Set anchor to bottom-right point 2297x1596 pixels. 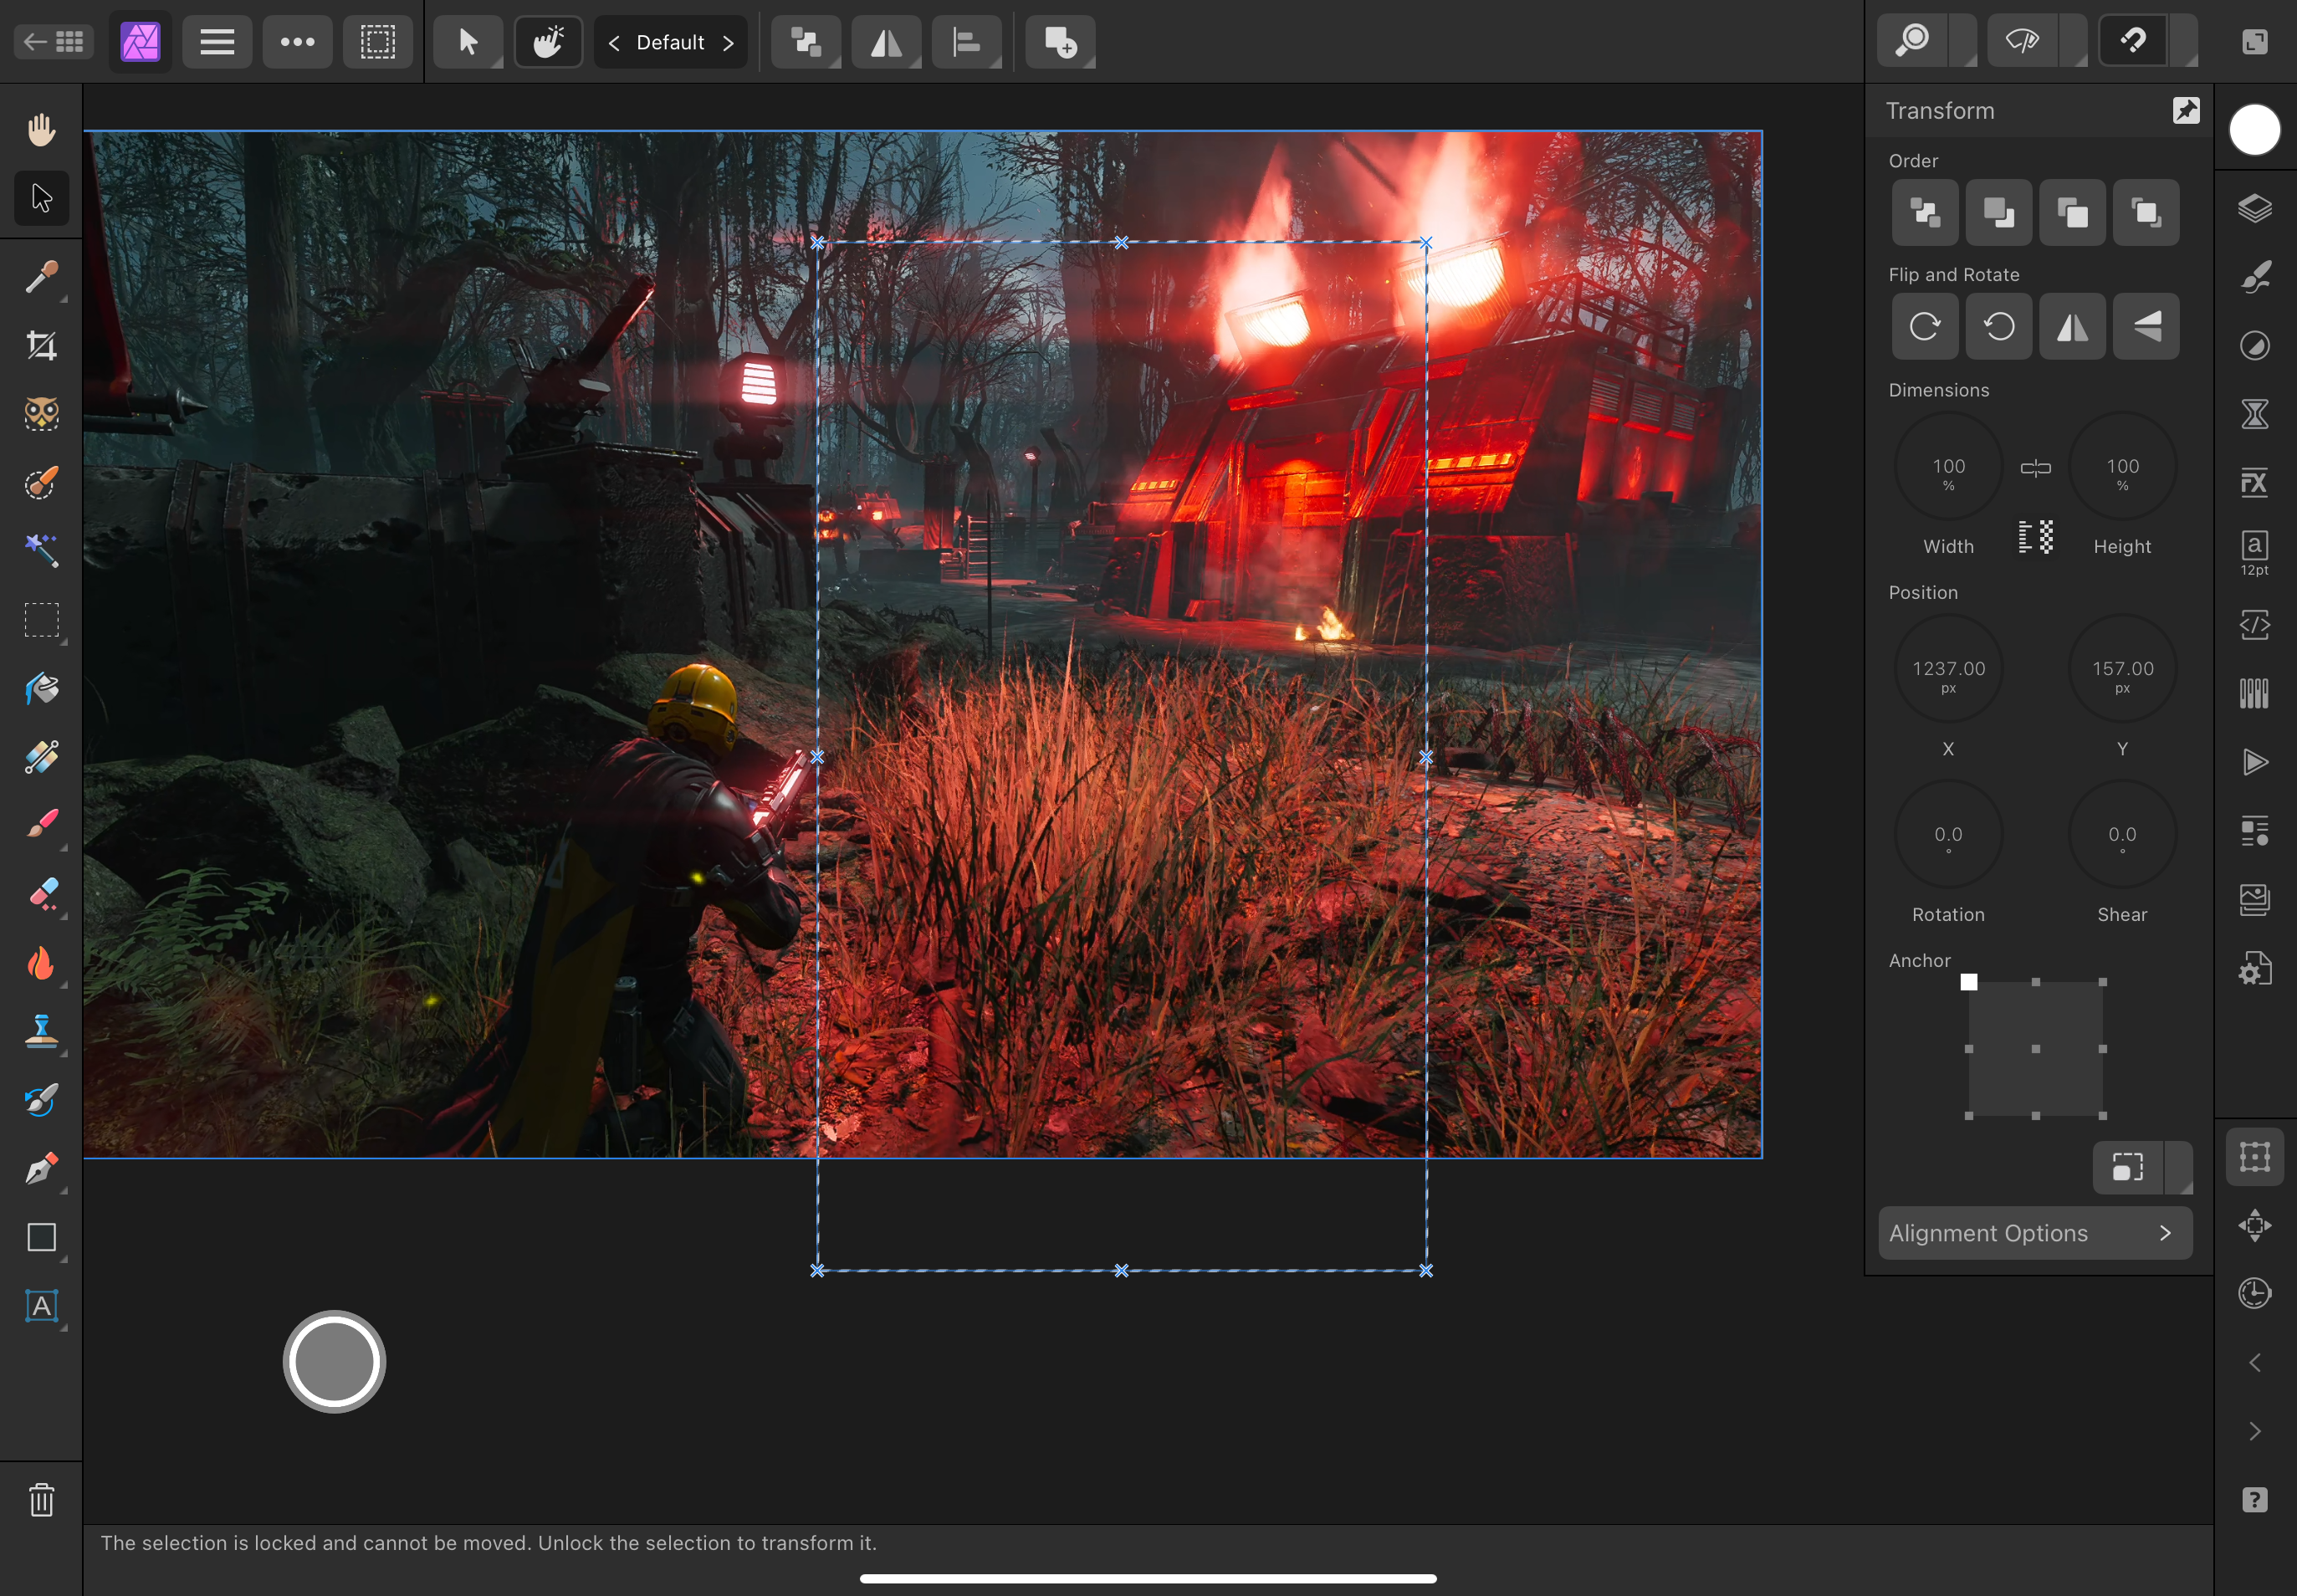tap(2102, 1116)
